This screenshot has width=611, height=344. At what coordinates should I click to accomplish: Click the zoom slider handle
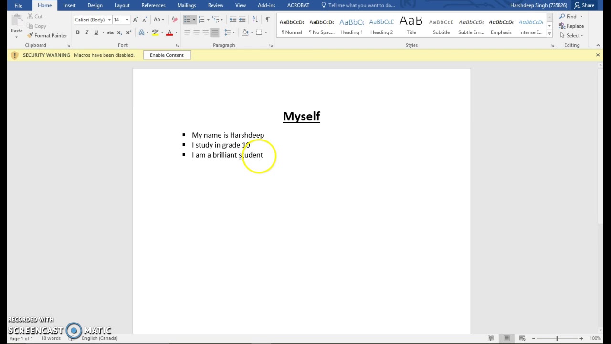point(557,338)
